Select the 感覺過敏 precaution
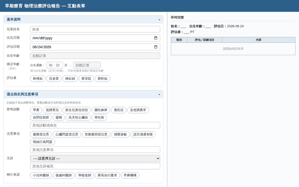 [x=121, y=135]
